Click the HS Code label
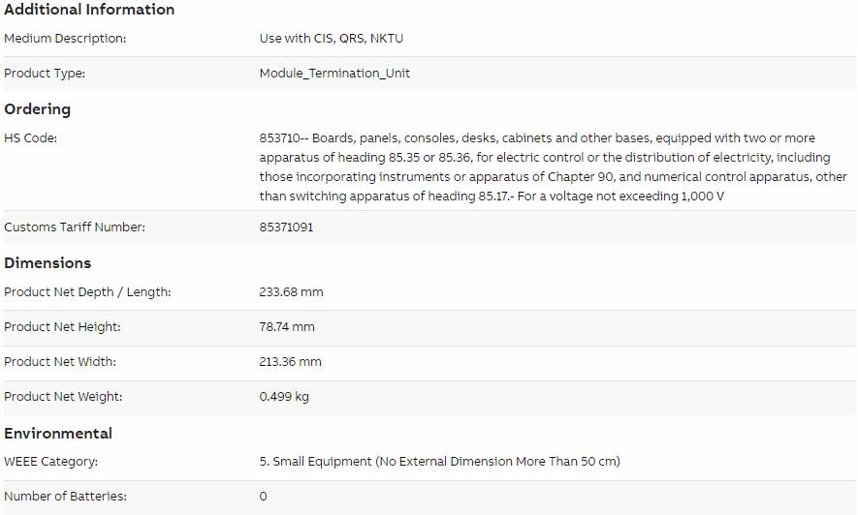This screenshot has width=858, height=515. coord(31,138)
